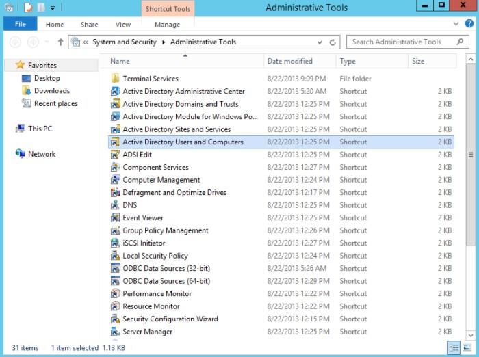Click Active Directory Module for Windows PowerShell icon

pyautogui.click(x=115, y=117)
